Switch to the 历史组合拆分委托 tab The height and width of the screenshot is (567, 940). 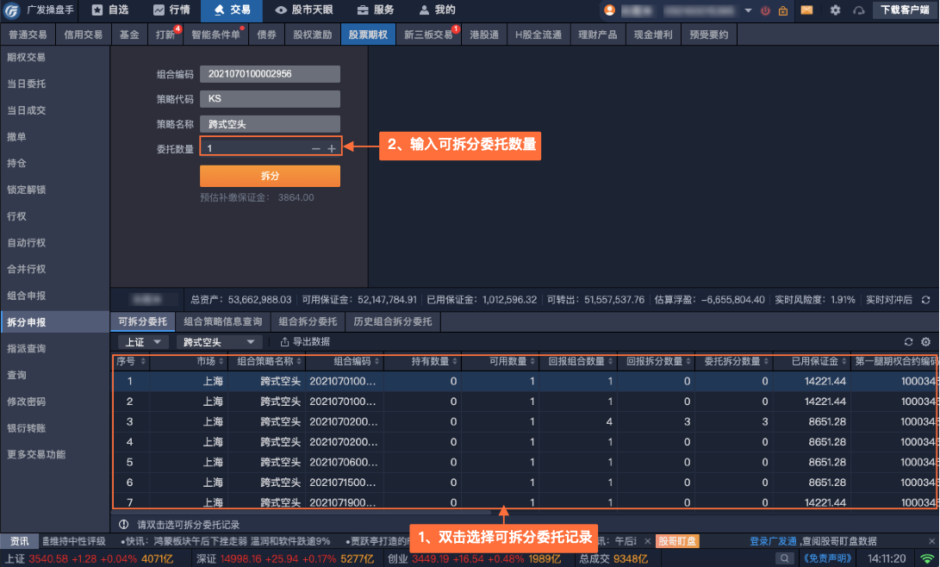(393, 322)
